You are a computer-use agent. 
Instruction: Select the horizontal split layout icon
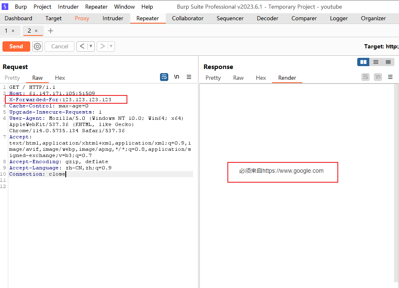click(x=375, y=62)
